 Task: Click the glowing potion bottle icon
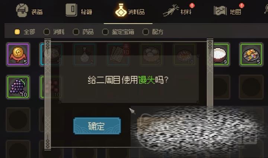[121, 10]
